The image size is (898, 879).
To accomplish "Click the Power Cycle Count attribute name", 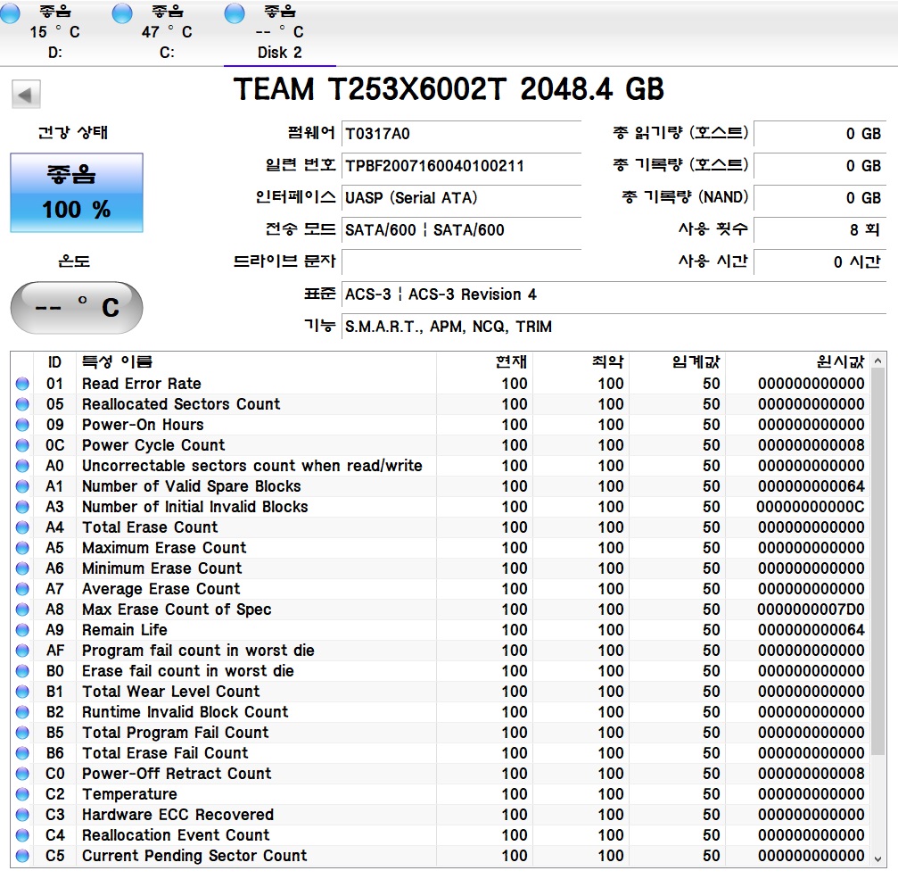I will (x=153, y=446).
